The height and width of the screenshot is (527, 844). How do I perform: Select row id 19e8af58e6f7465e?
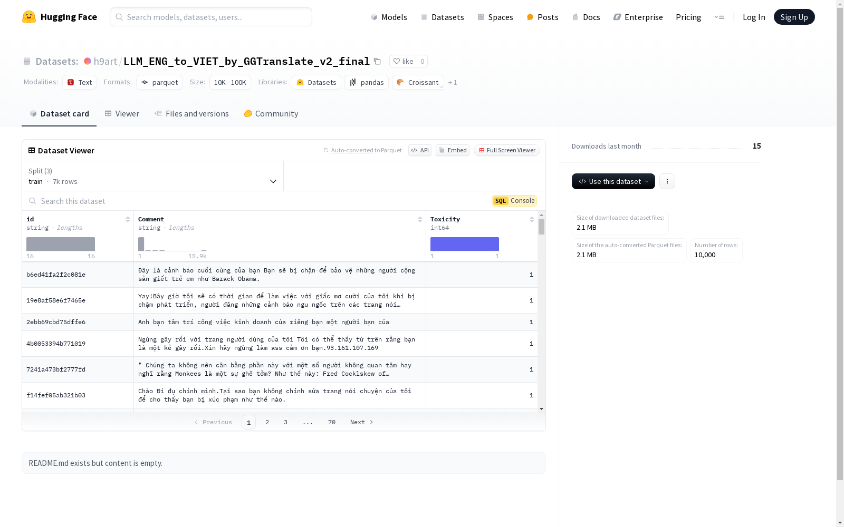tap(56, 300)
